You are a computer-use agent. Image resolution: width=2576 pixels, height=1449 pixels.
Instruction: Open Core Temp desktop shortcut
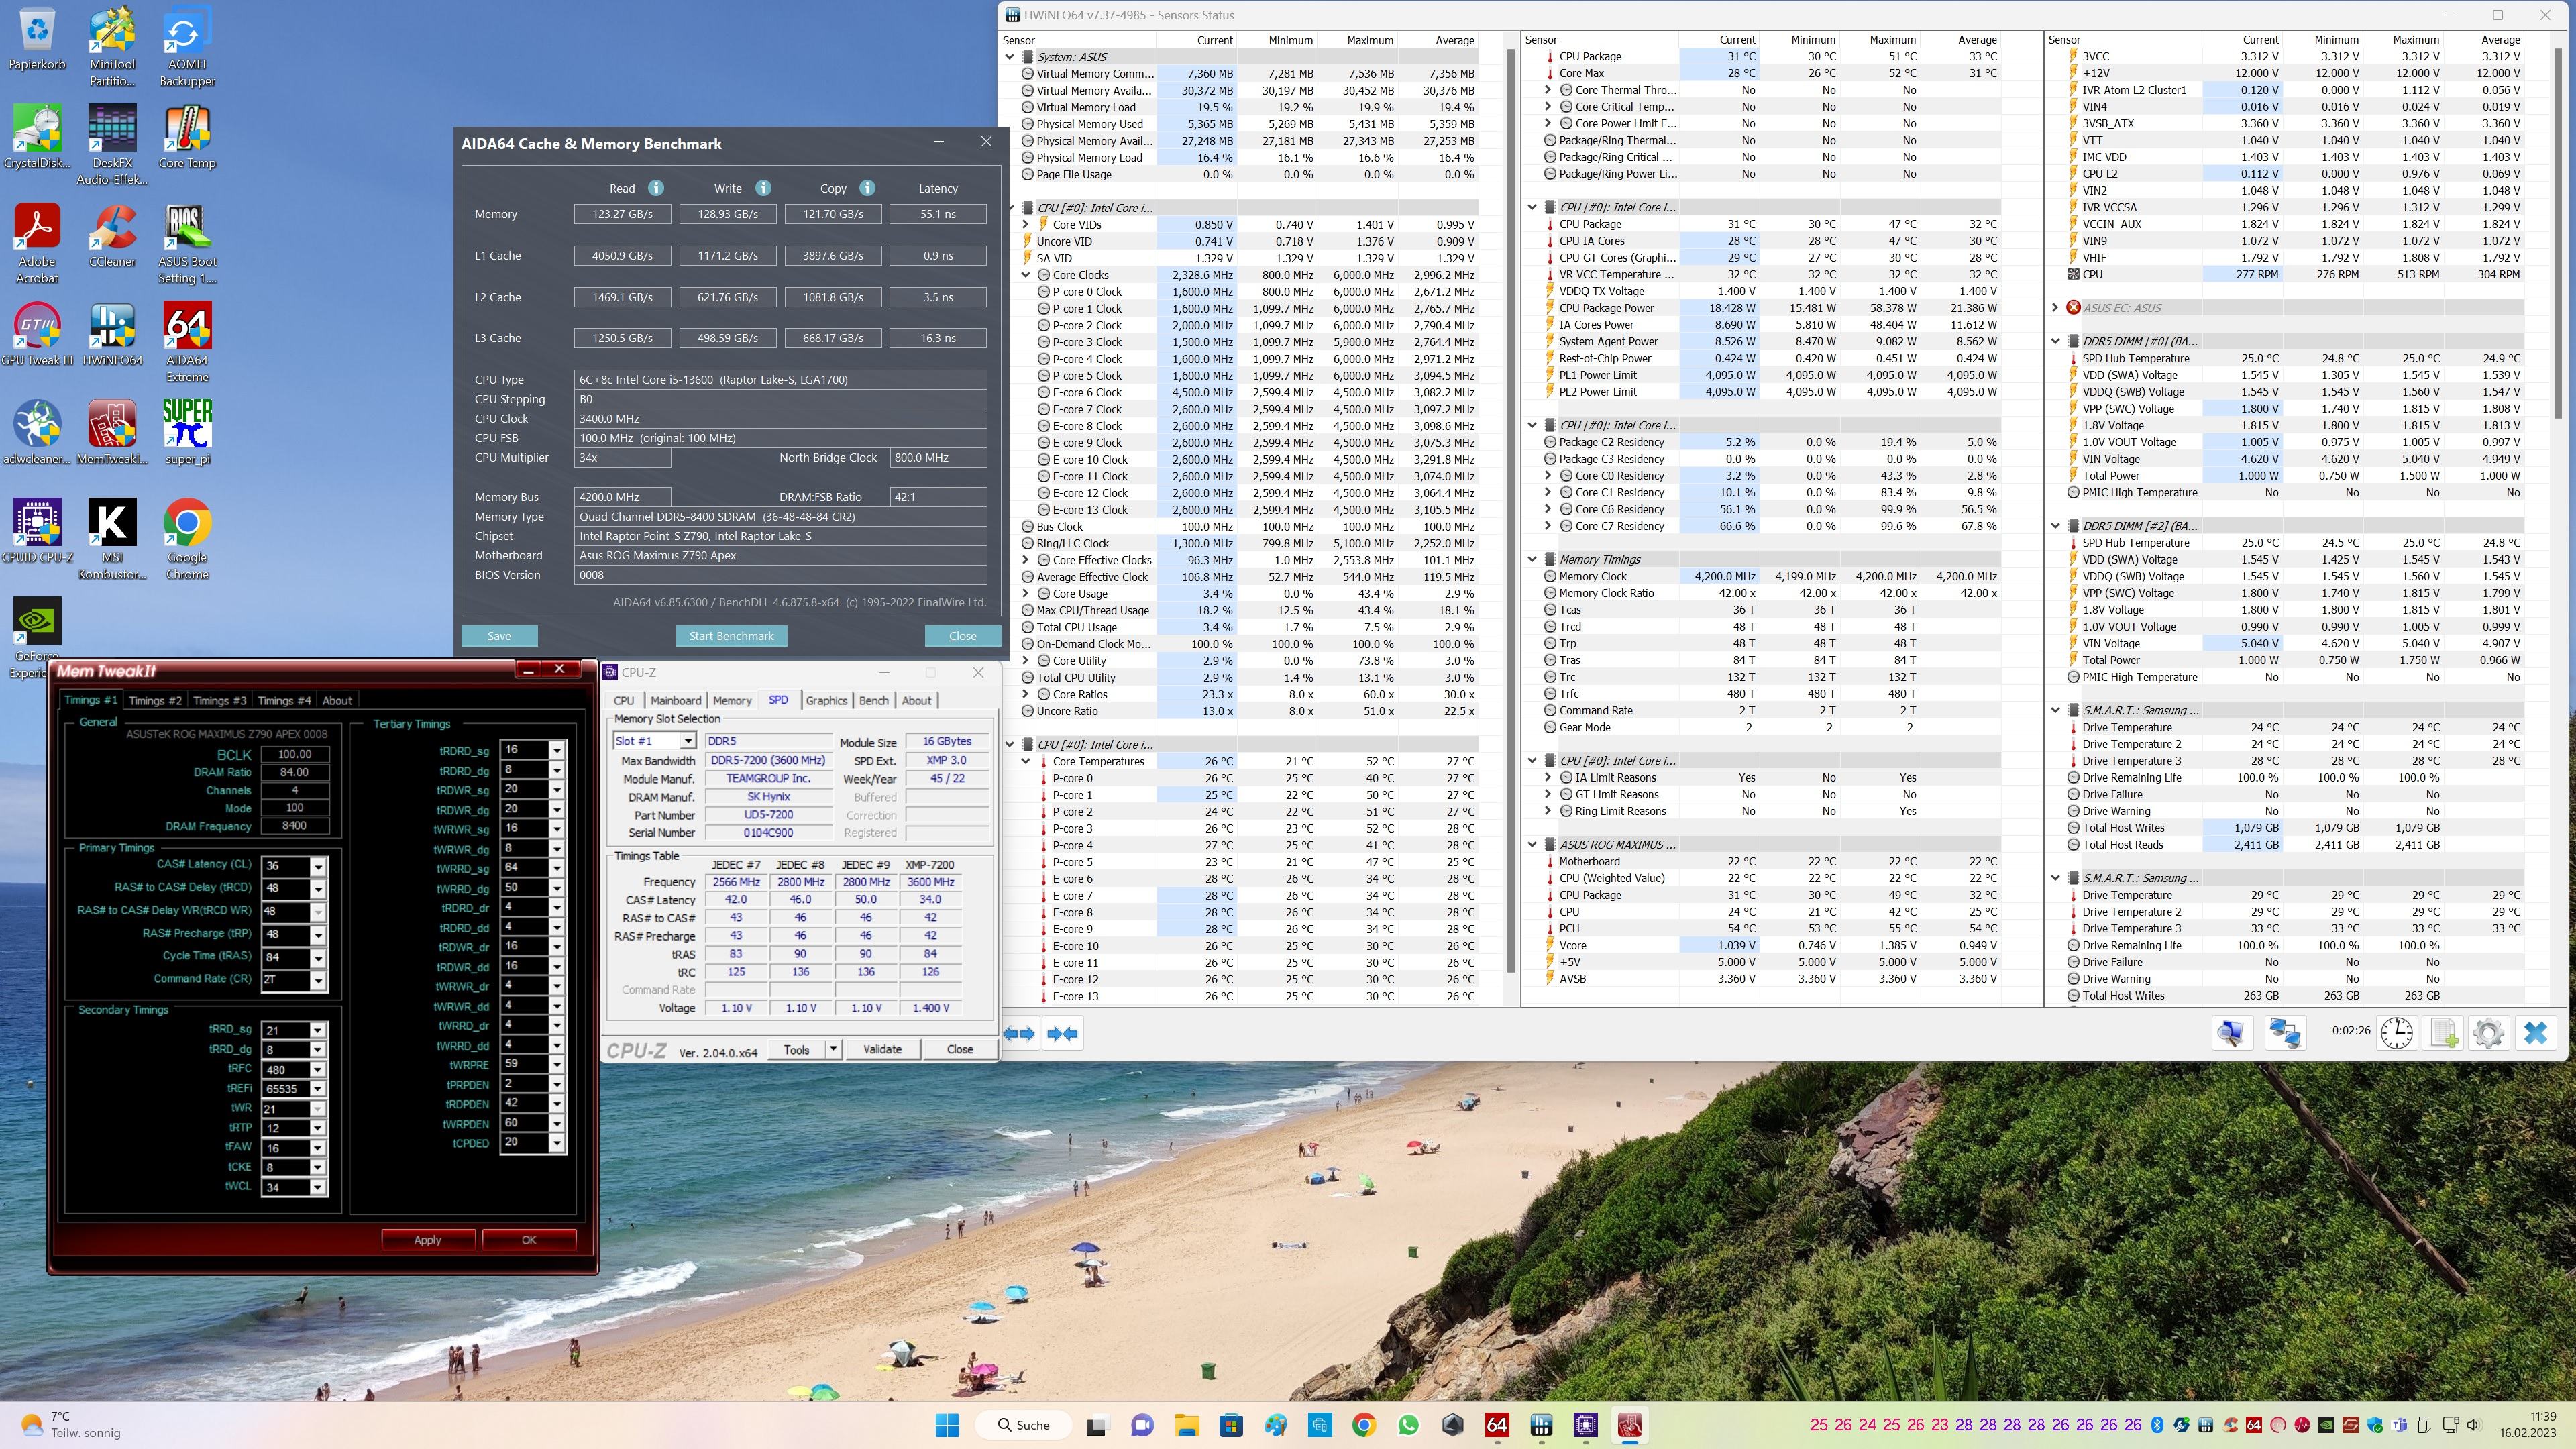click(x=187, y=137)
